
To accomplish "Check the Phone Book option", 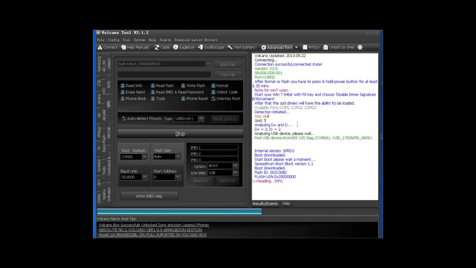I will pos(123,99).
